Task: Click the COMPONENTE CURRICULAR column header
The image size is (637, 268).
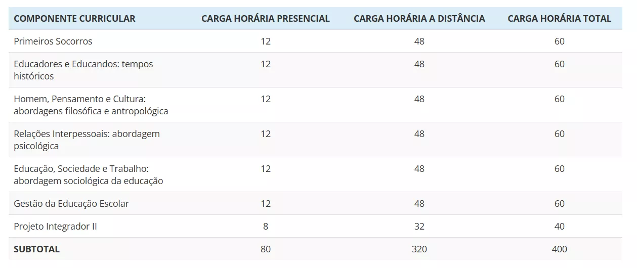Action: point(74,19)
